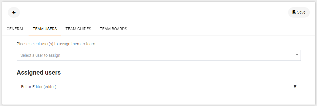Unassign the editor user from team
317x106 pixels.
coord(295,86)
